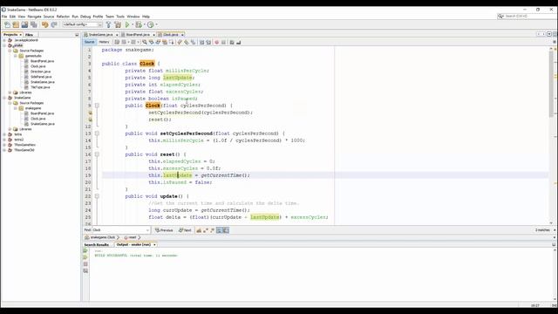Toggle Wrap Around in Find bar
This screenshot has height=314, width=558.
[226, 230]
